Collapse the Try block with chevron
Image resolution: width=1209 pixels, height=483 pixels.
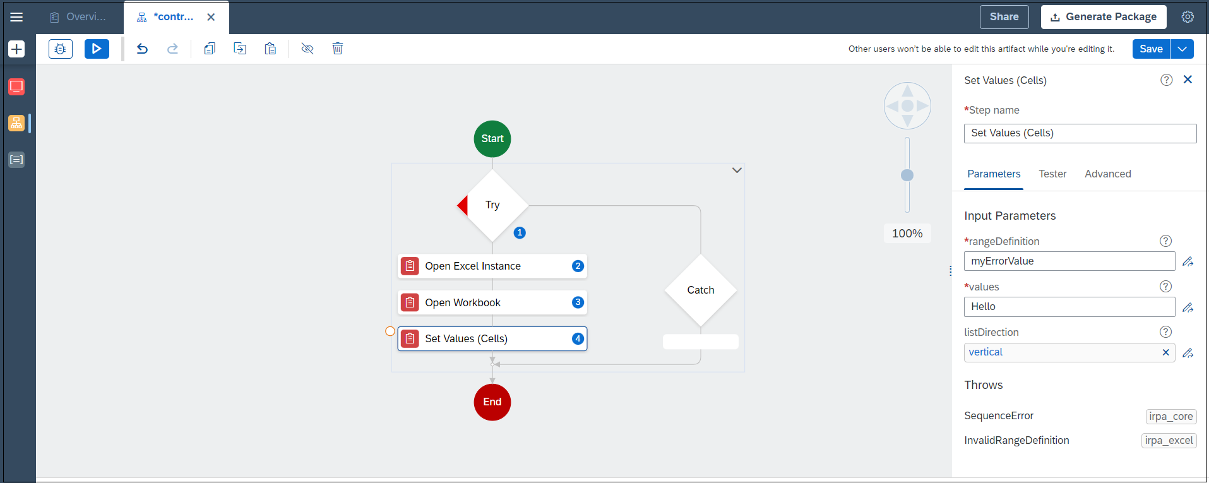tap(737, 170)
